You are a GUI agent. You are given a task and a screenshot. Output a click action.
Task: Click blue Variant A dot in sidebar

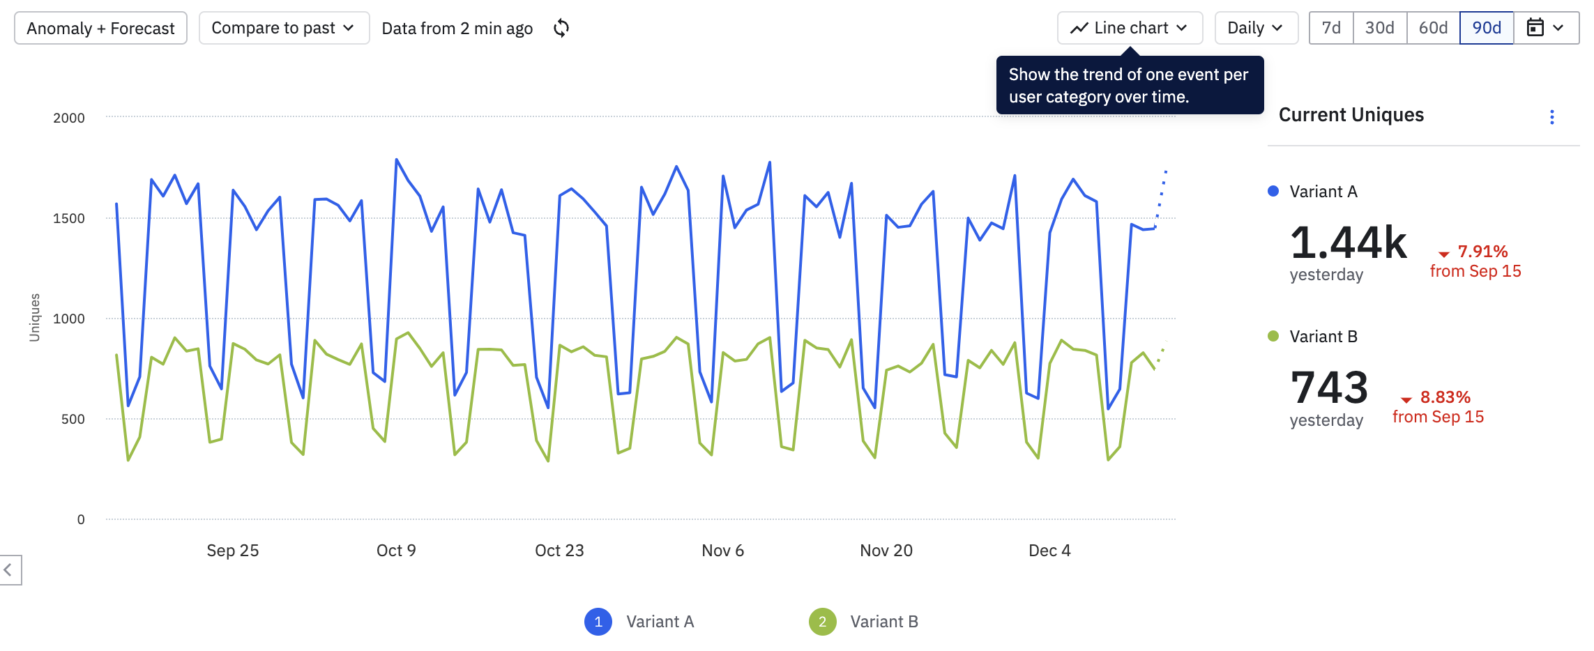[x=1273, y=191]
